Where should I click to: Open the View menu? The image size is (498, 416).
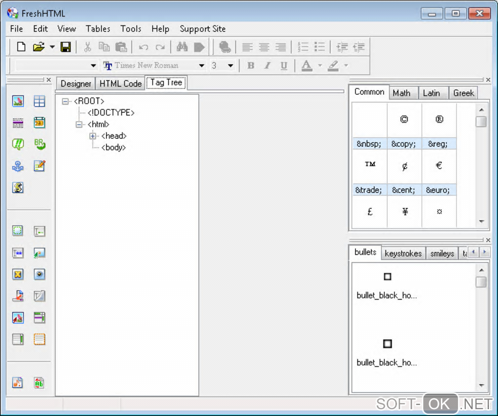pyautogui.click(x=66, y=29)
